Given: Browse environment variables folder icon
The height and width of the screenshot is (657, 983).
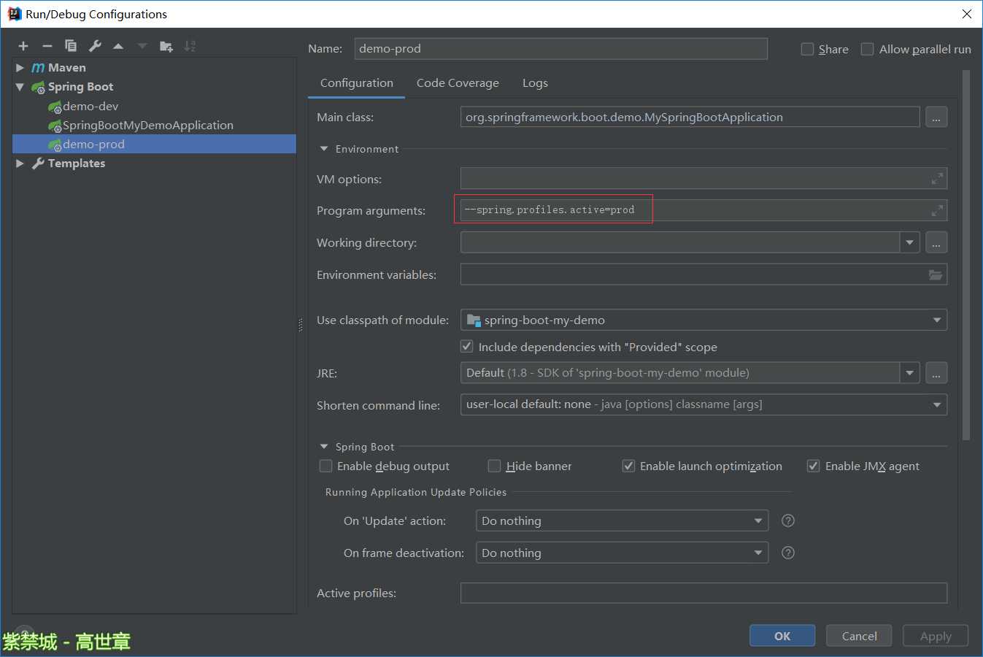Looking at the screenshot, I should [936, 275].
